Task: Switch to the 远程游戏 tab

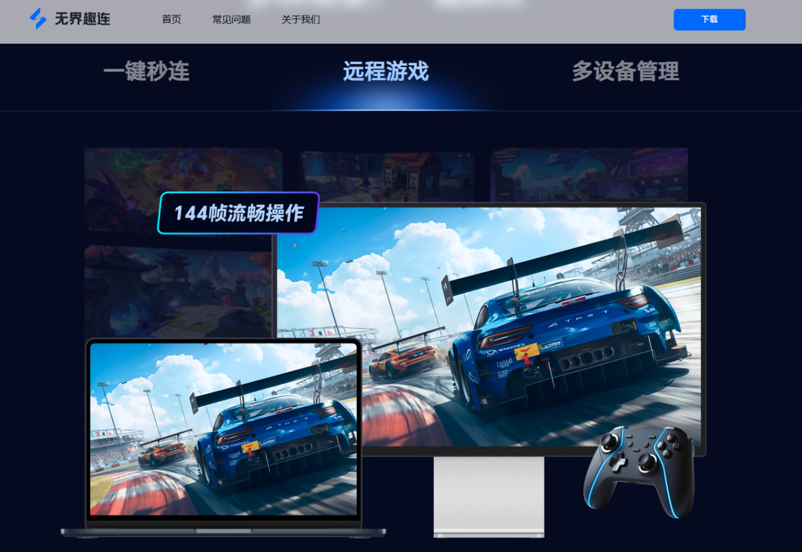Action: (385, 72)
